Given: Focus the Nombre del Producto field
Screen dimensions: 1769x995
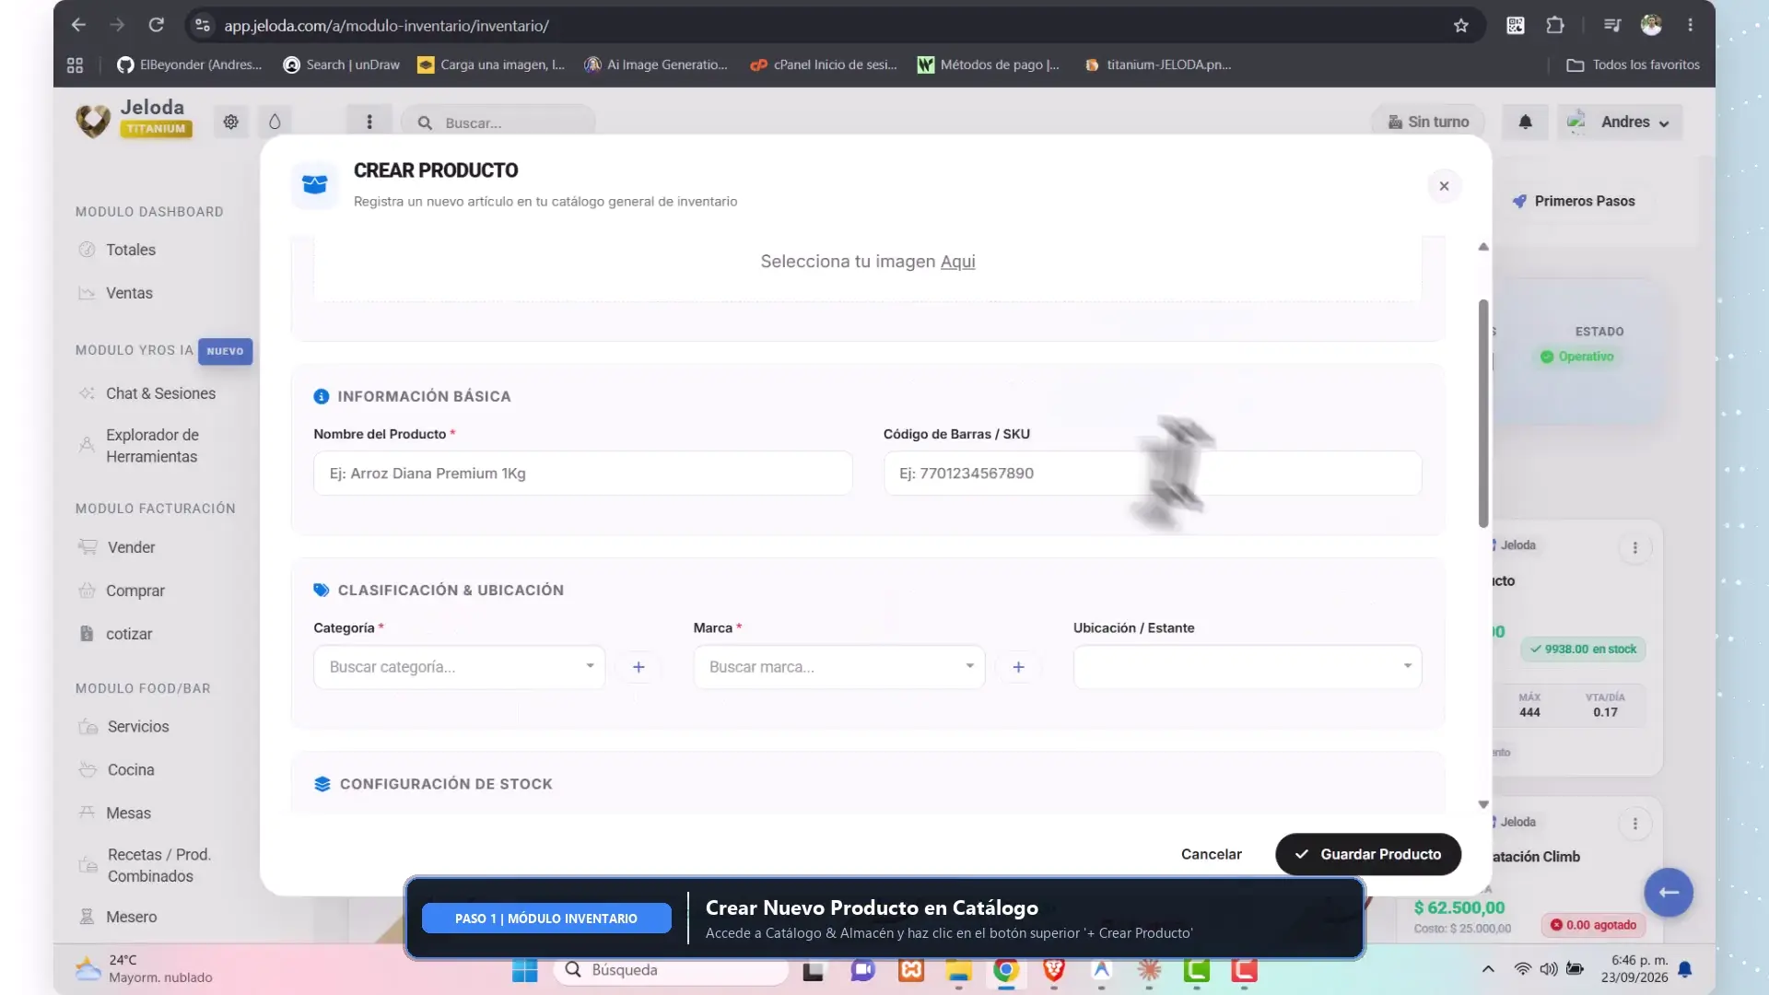Looking at the screenshot, I should (x=582, y=474).
